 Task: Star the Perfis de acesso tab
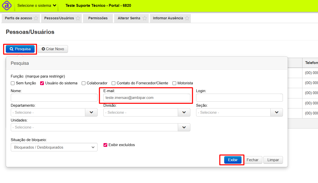click(x=36, y=18)
